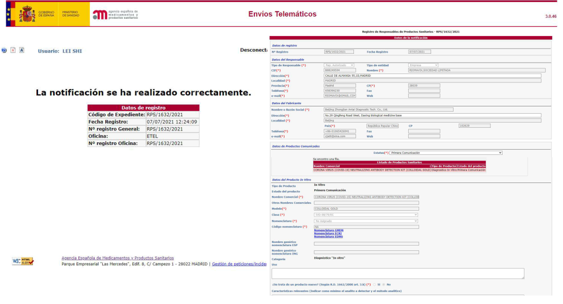Open the Nomenclatura ECRI link
The width and height of the screenshot is (563, 304).
328,234
